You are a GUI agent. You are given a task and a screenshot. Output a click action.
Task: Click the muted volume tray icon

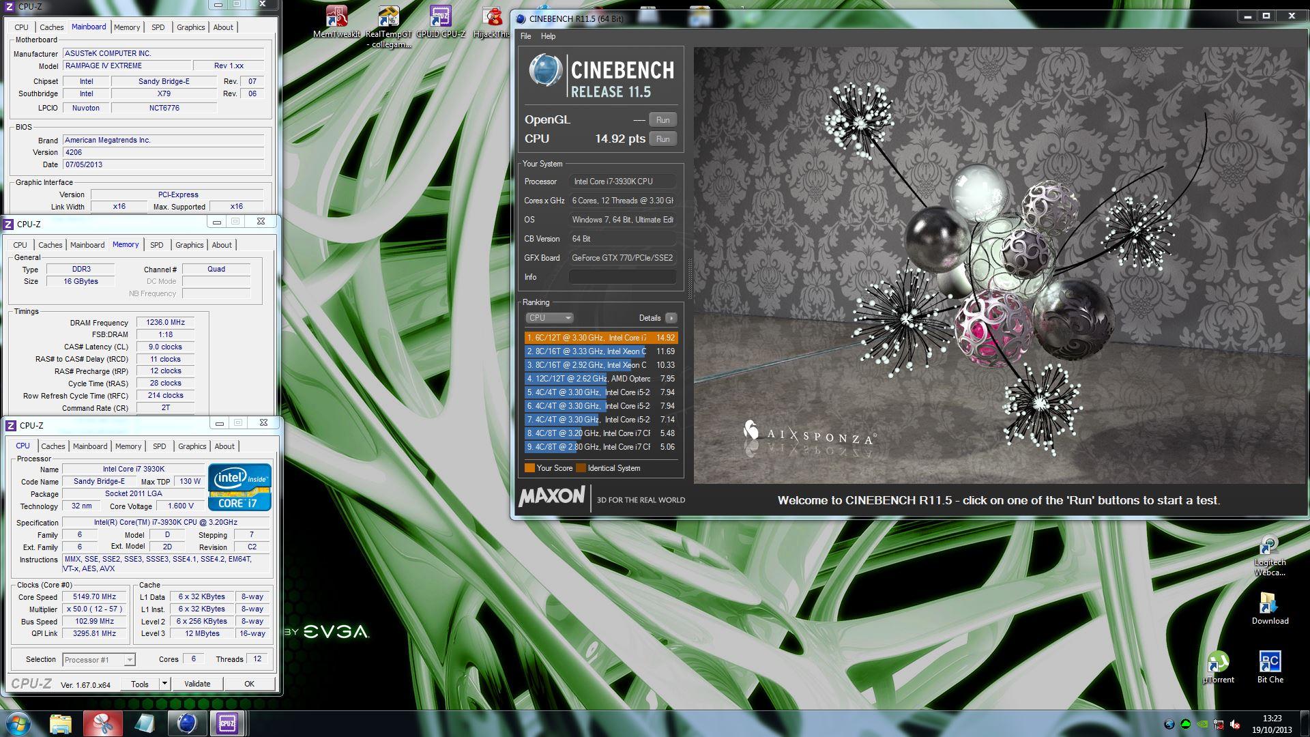pyautogui.click(x=1236, y=725)
